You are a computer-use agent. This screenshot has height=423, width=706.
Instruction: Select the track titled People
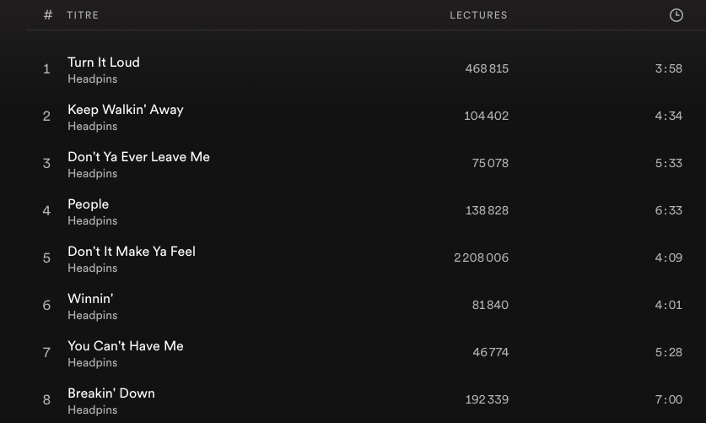[89, 204]
